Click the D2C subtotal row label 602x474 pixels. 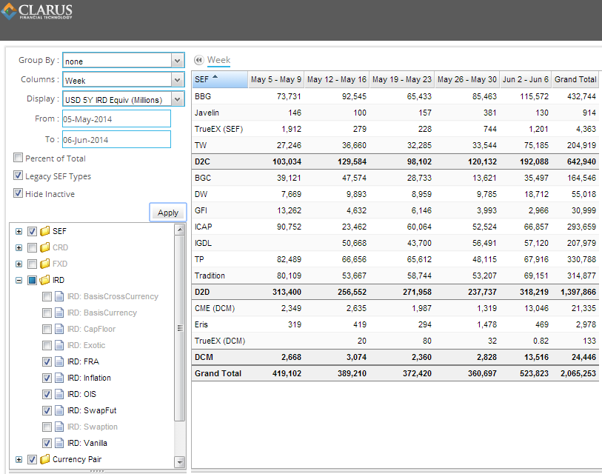click(202, 161)
